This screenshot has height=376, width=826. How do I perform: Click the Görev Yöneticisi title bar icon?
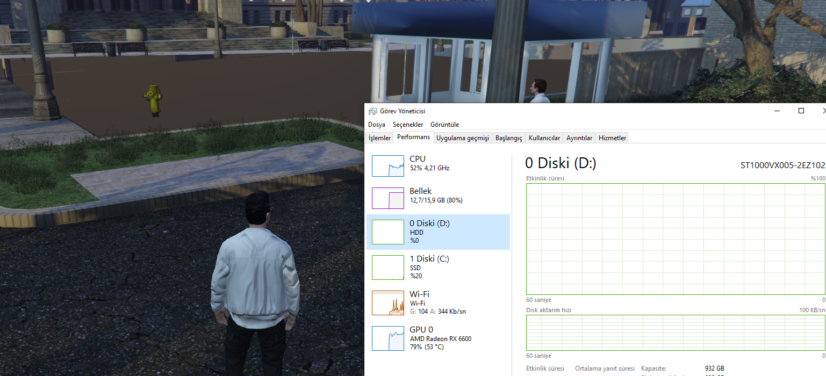(372, 111)
